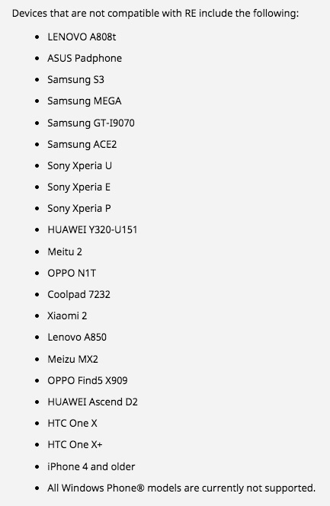Click the Sony Xperia U entry
Screen dimensions: 330x506
[x=80, y=165]
